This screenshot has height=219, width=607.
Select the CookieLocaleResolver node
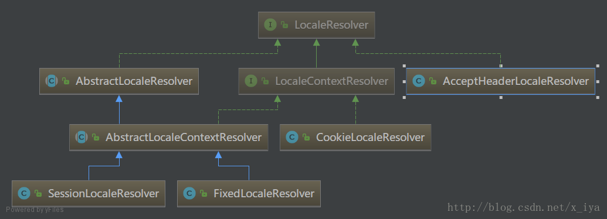355,137
